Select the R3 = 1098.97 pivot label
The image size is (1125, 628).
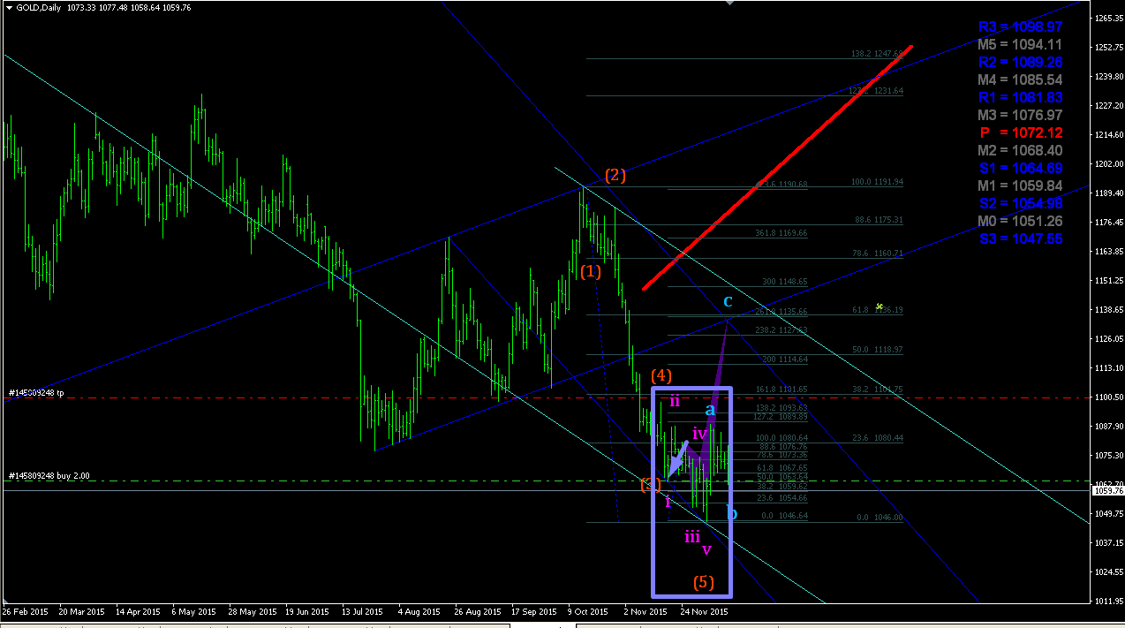(x=1020, y=27)
